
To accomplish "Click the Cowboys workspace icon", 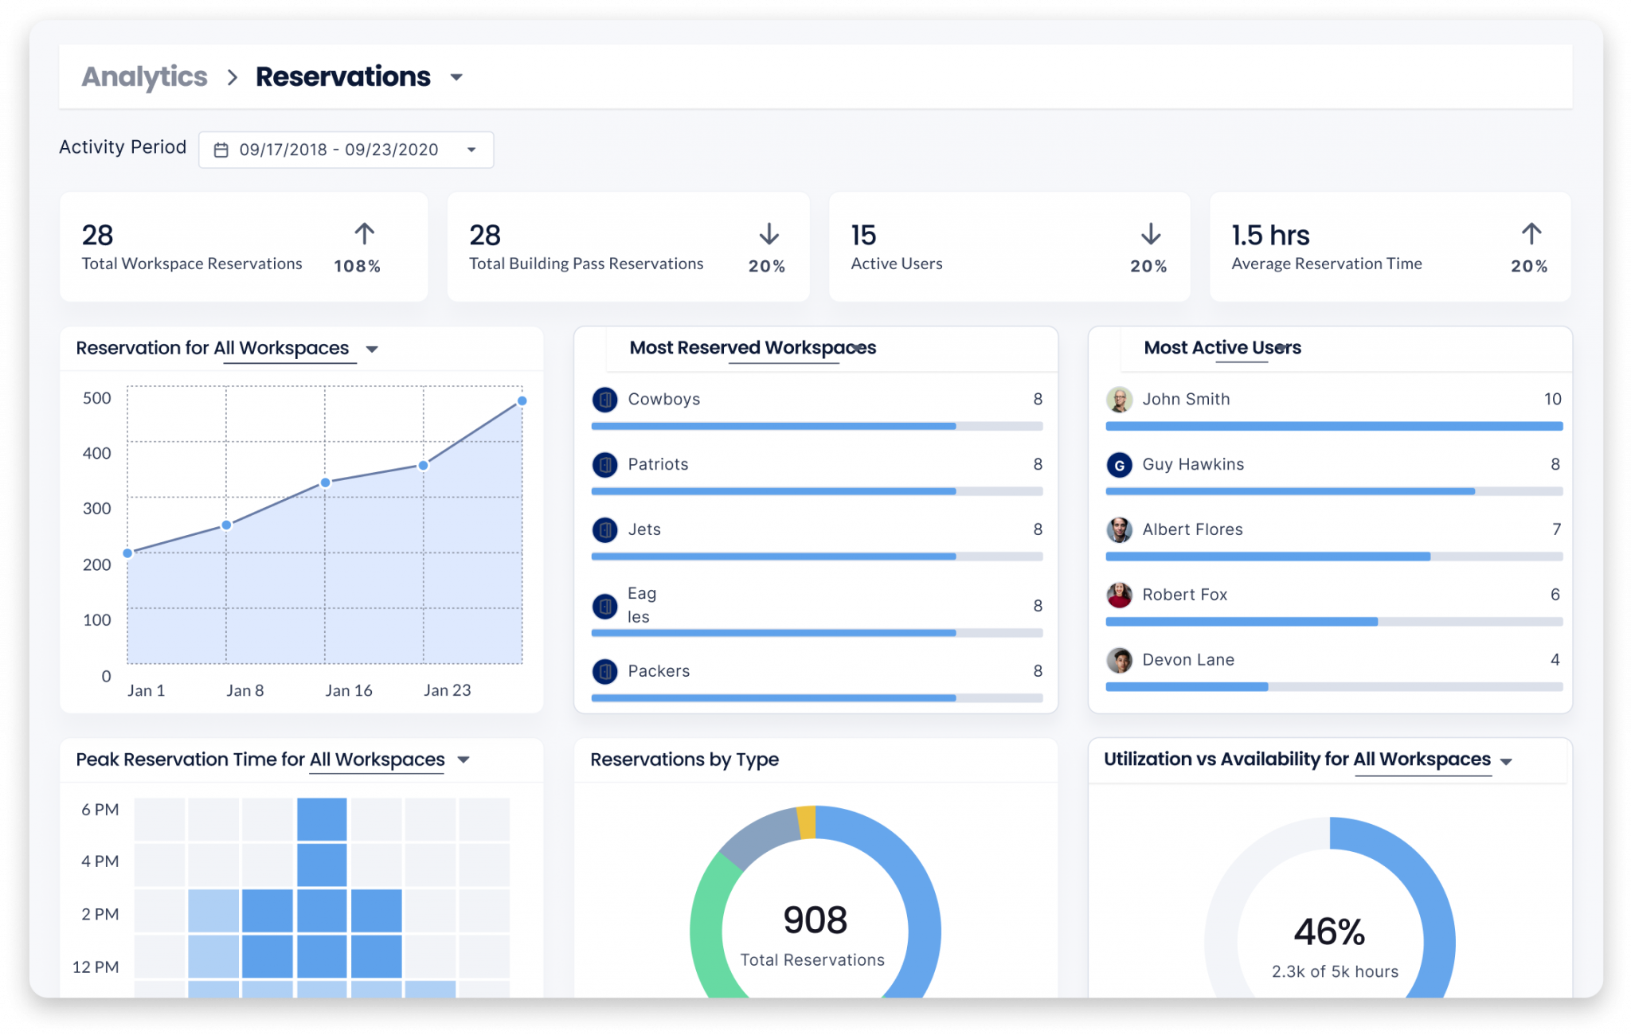I will [605, 400].
